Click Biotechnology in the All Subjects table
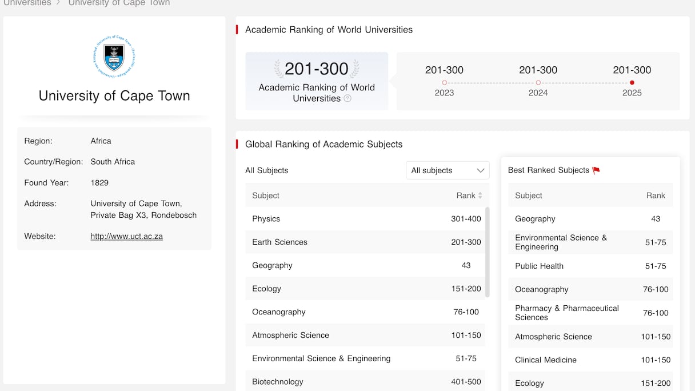Viewport: 695px width, 391px height. [278, 381]
